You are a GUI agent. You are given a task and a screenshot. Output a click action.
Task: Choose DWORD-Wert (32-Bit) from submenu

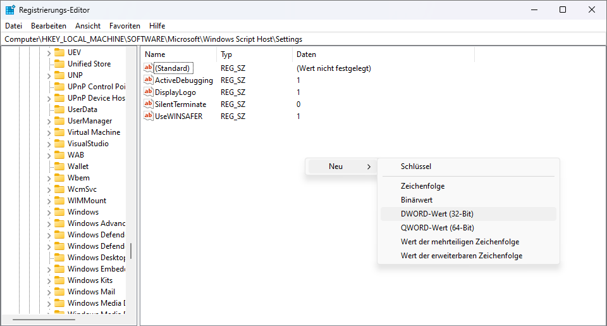click(x=437, y=214)
